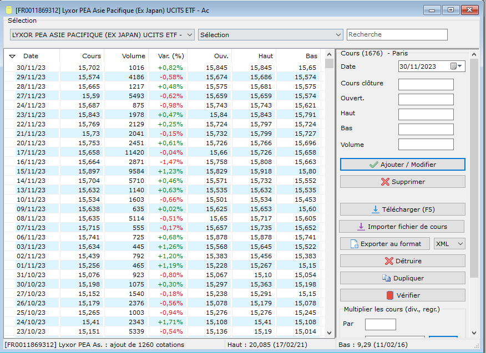Image resolution: width=486 pixels, height=353 pixels.
Task: Sort table by Cours column header
Action: 82,56
